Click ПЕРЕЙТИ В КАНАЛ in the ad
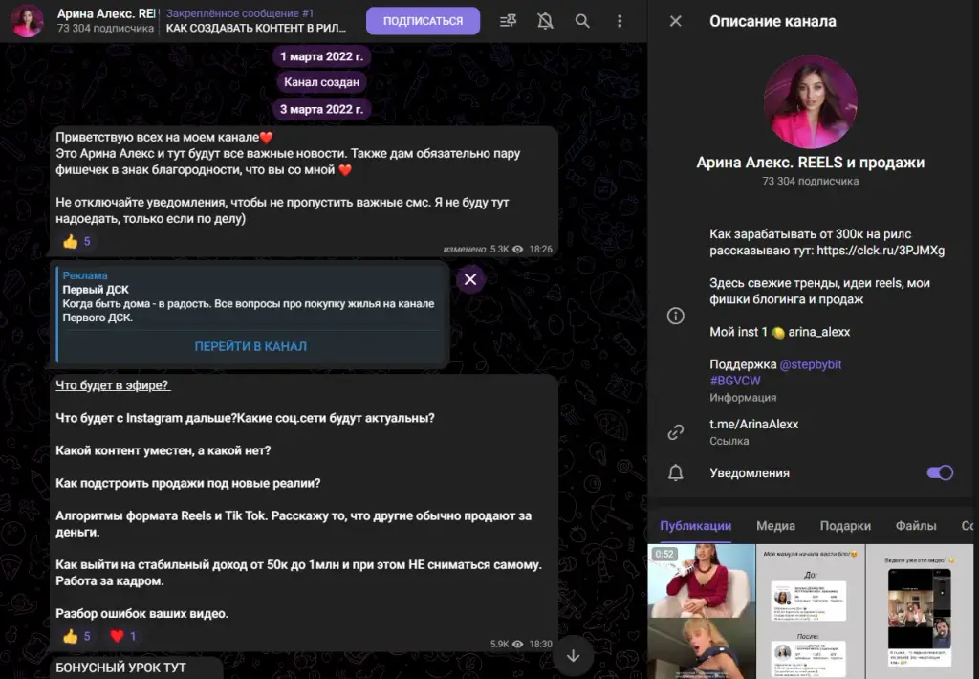 coord(250,346)
